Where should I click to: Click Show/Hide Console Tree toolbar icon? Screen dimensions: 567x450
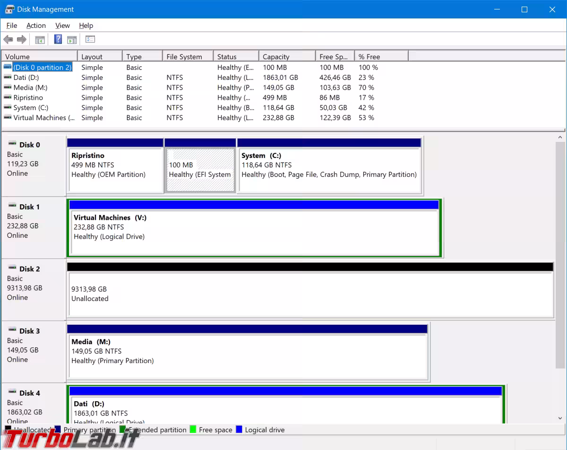[40, 40]
